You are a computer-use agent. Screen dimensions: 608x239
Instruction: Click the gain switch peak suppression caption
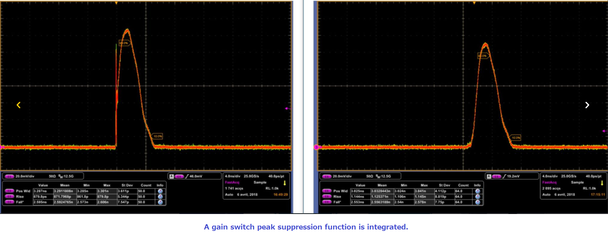point(306,227)
